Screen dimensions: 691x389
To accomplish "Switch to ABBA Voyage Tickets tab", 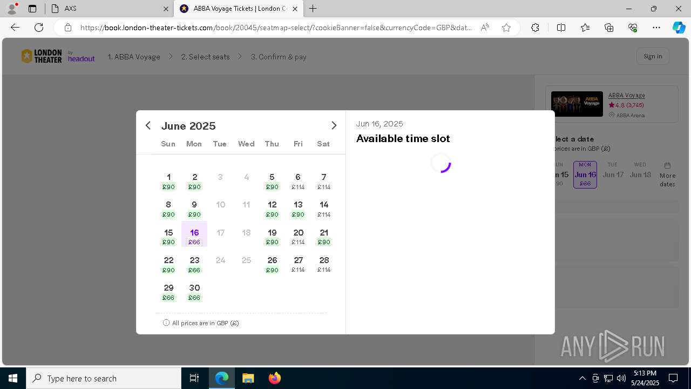I will [x=238, y=9].
